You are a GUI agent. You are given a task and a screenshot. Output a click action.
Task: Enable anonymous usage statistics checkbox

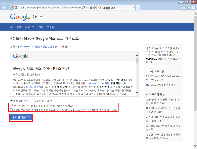click(11, 110)
